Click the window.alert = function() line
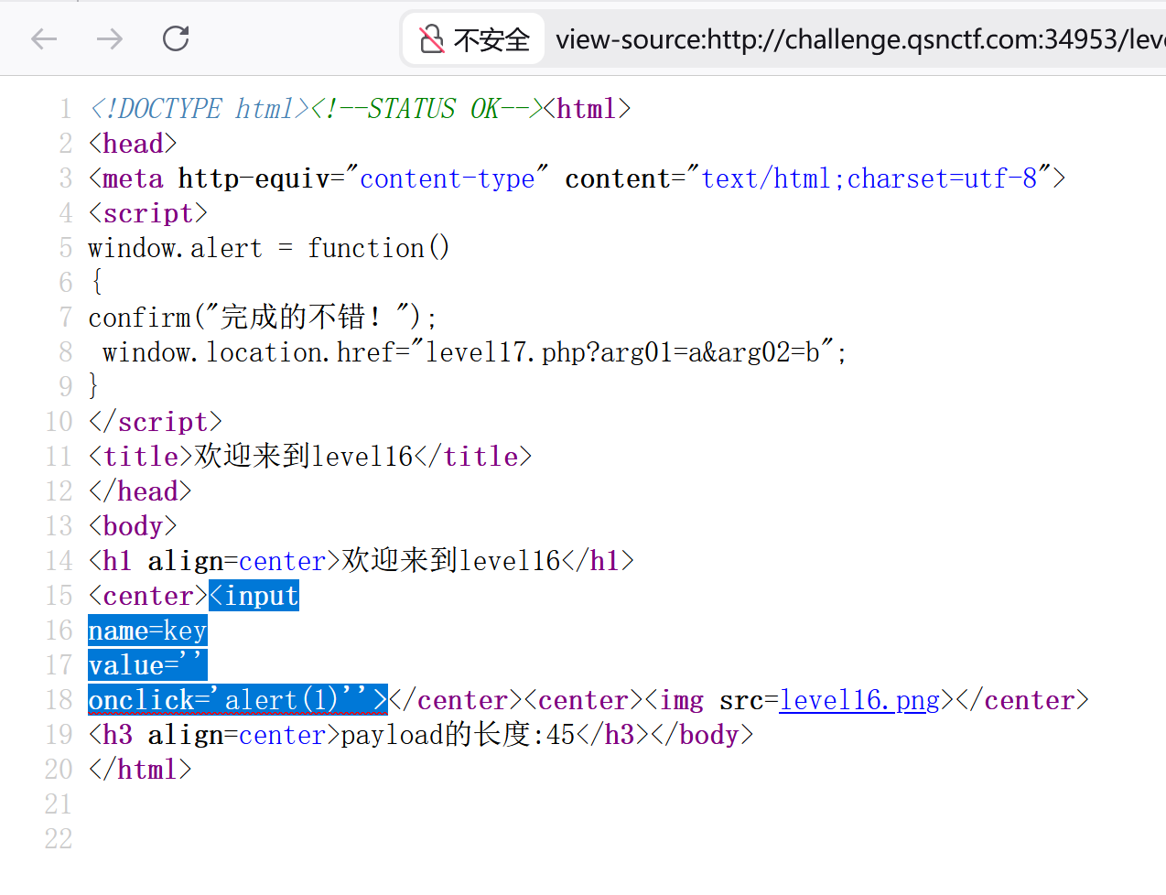Image resolution: width=1166 pixels, height=895 pixels. pos(268,248)
